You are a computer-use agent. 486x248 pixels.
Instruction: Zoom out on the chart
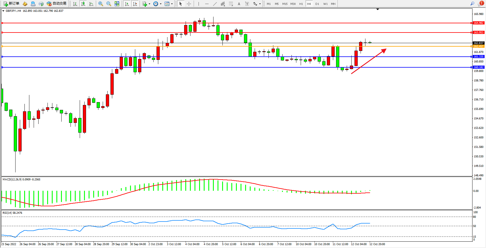tap(108, 4)
